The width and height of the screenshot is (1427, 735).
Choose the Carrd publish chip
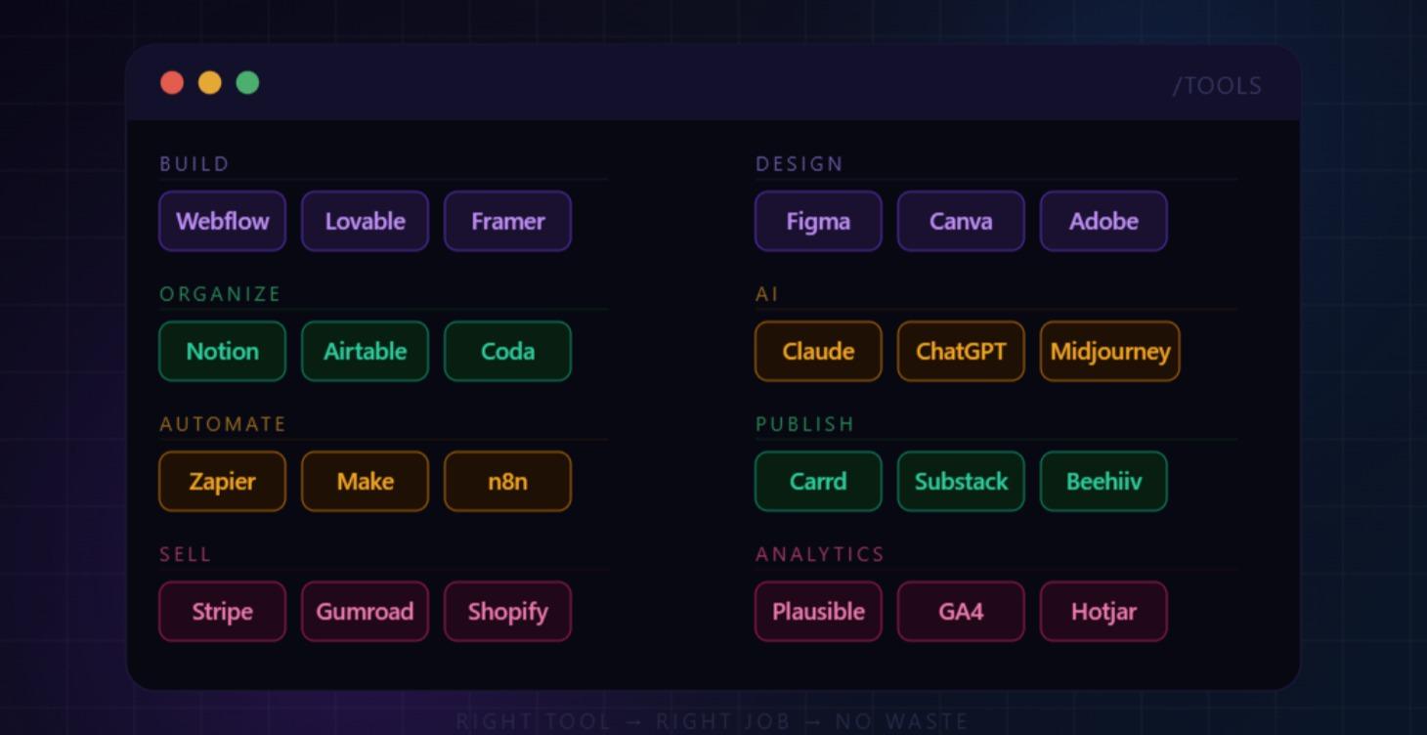819,481
